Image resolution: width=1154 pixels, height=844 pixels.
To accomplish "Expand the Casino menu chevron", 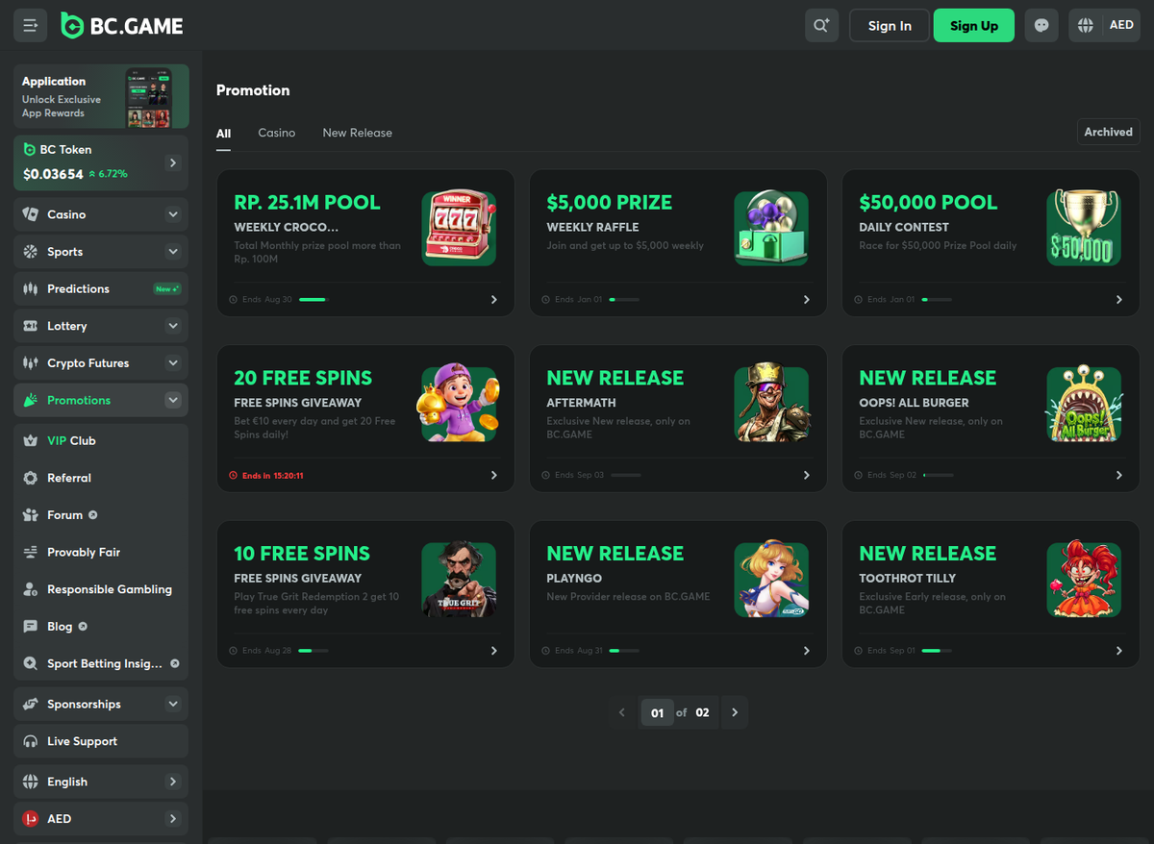I will coord(173,214).
